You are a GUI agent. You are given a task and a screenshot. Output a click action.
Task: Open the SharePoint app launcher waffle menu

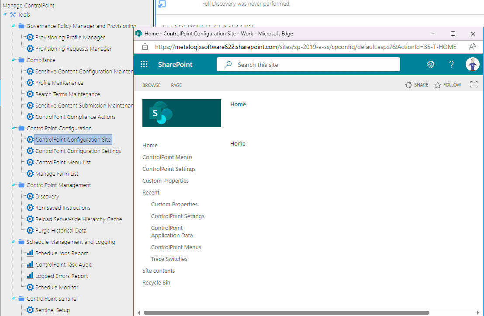point(144,64)
